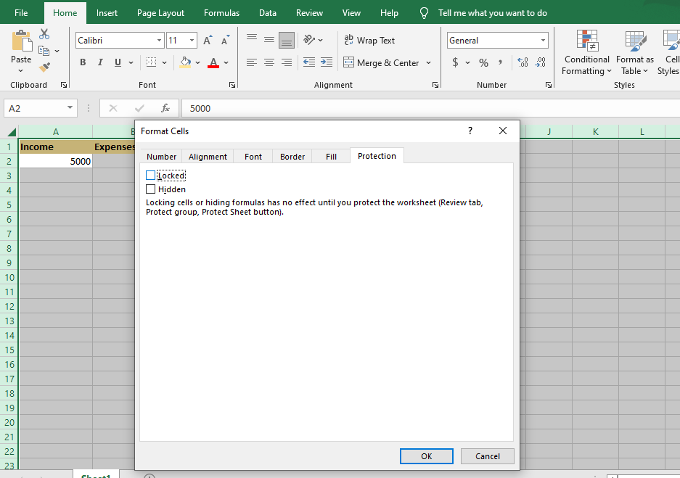680x478 pixels.
Task: Toggle the Wrap Text option
Action: [369, 41]
